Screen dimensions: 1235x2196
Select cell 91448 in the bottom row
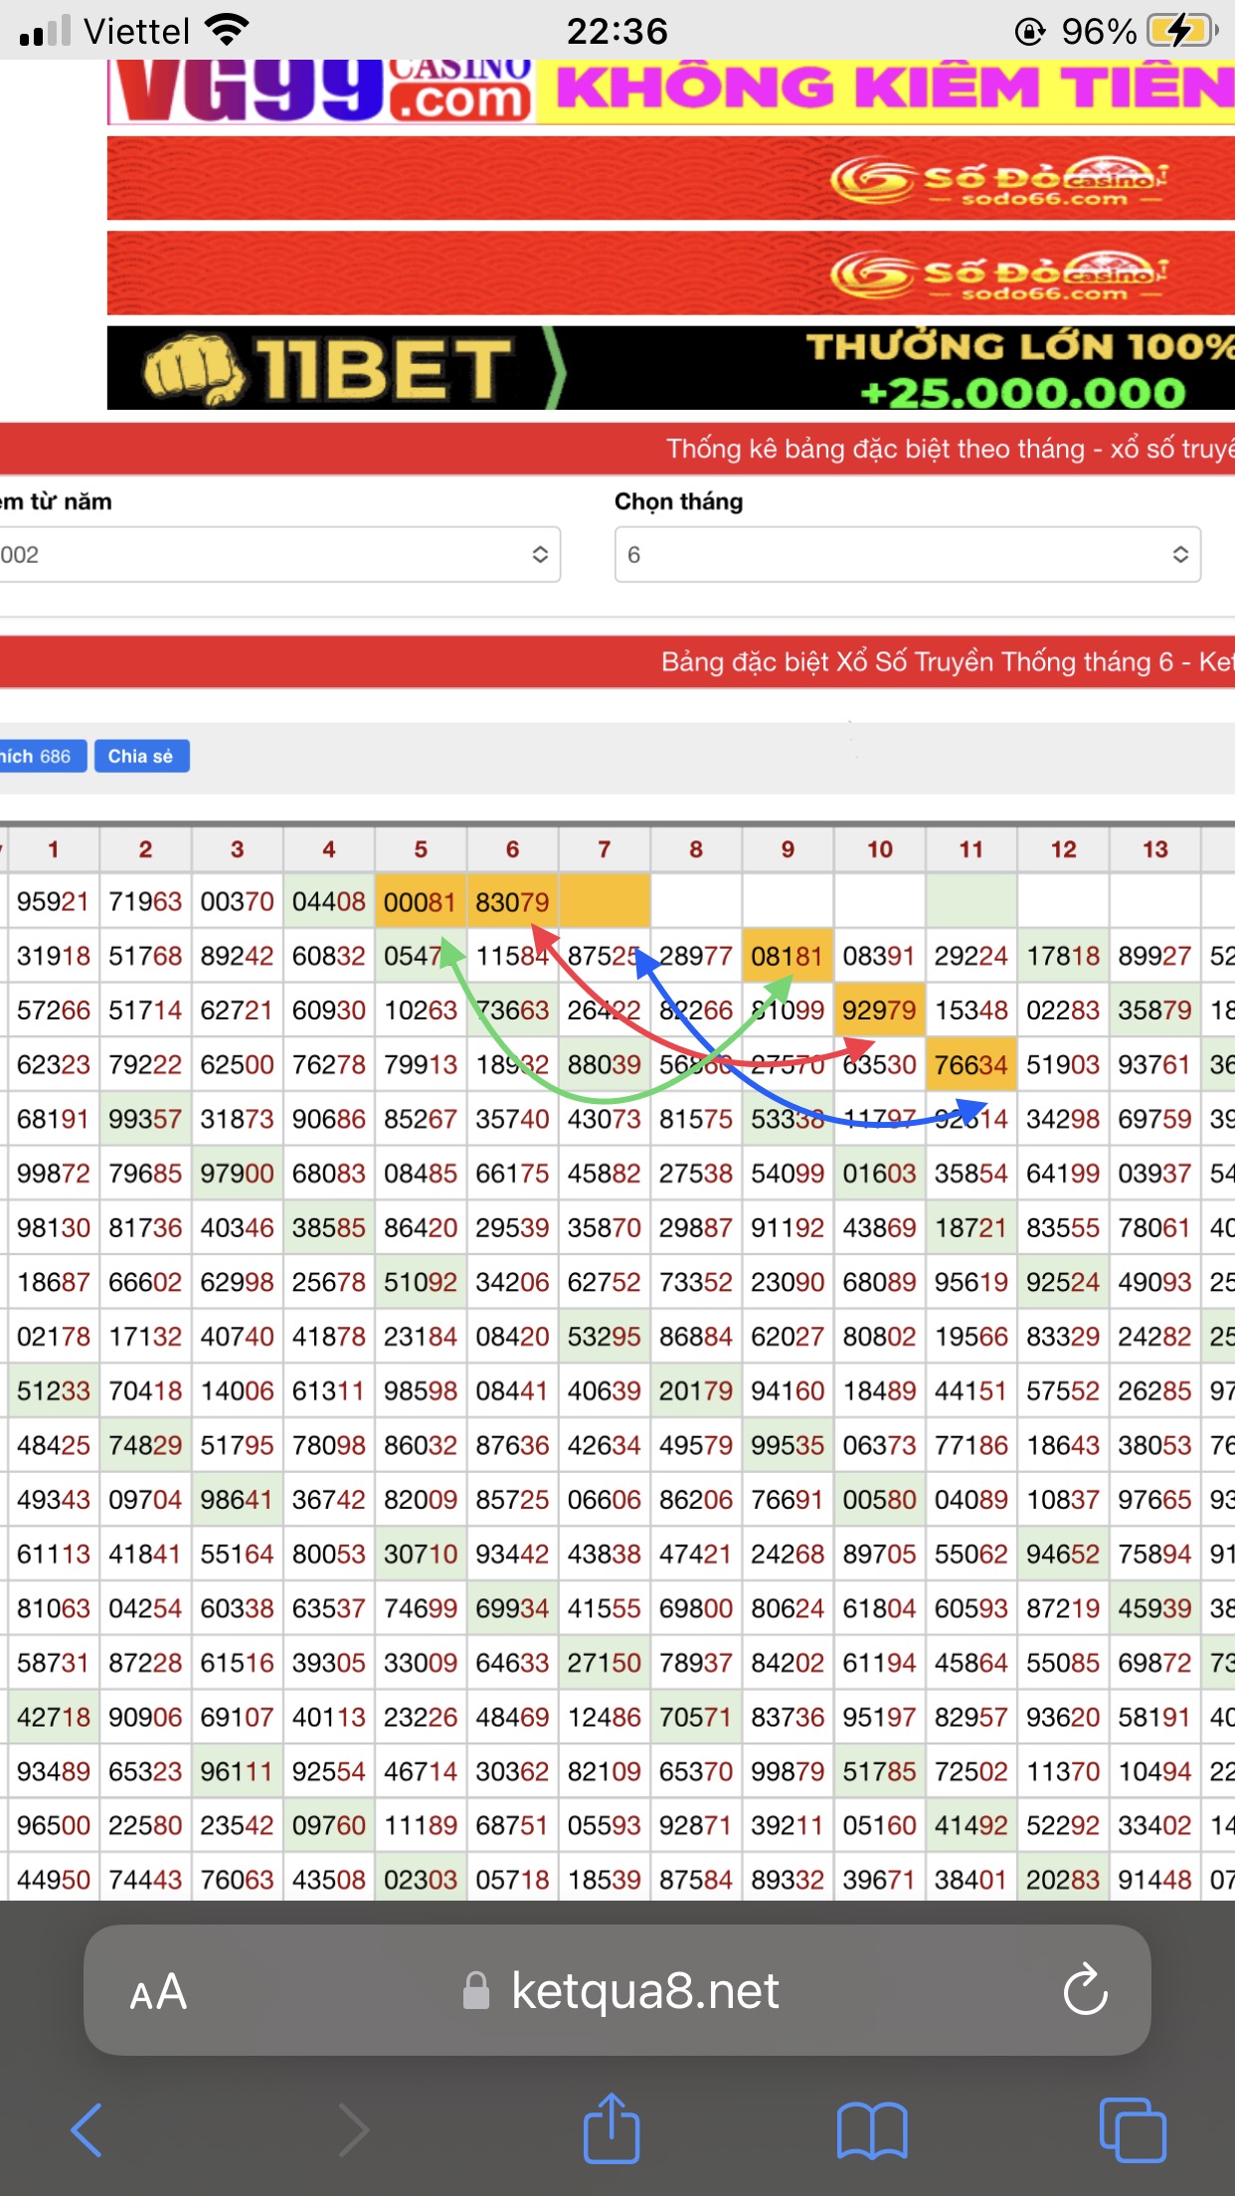[1155, 1880]
